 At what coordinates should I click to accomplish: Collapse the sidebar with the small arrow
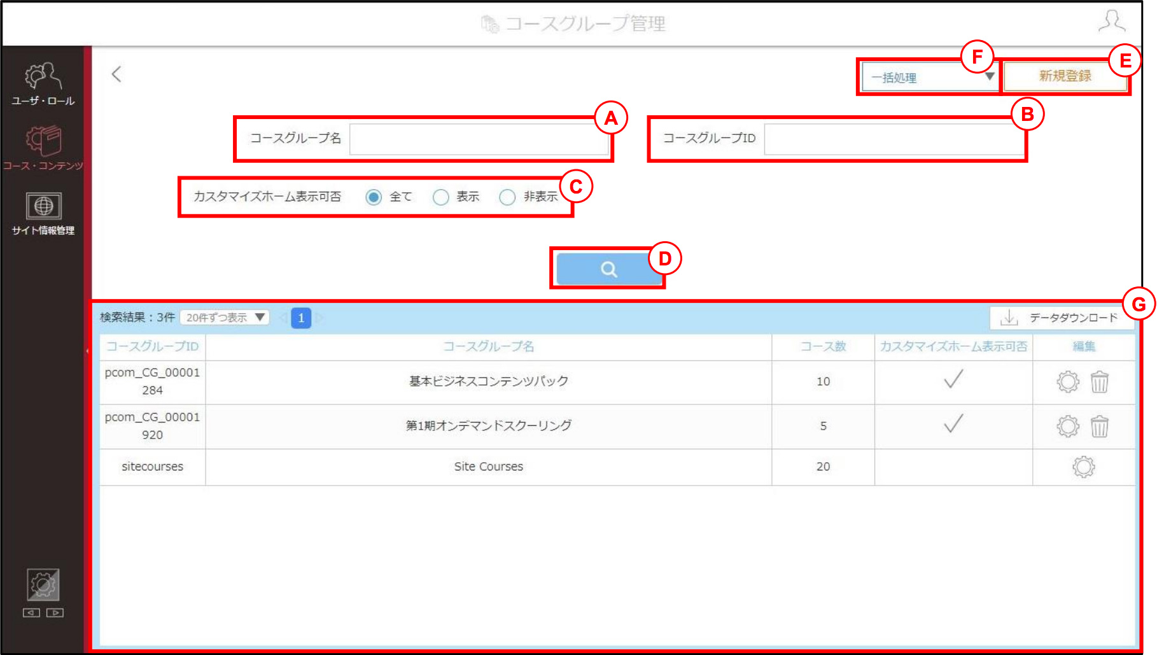pos(87,351)
